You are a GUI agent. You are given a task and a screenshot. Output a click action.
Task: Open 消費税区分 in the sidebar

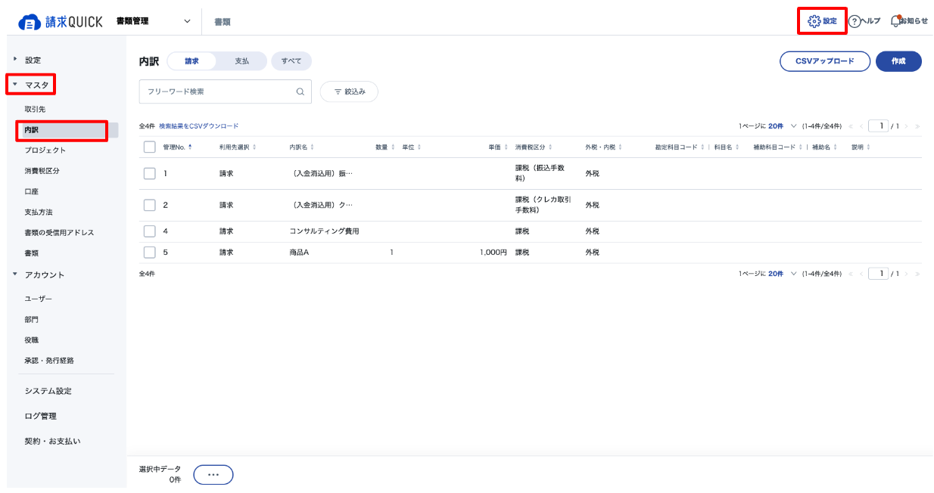pos(42,171)
